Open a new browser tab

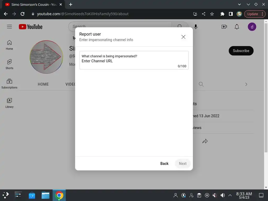(x=71, y=5)
